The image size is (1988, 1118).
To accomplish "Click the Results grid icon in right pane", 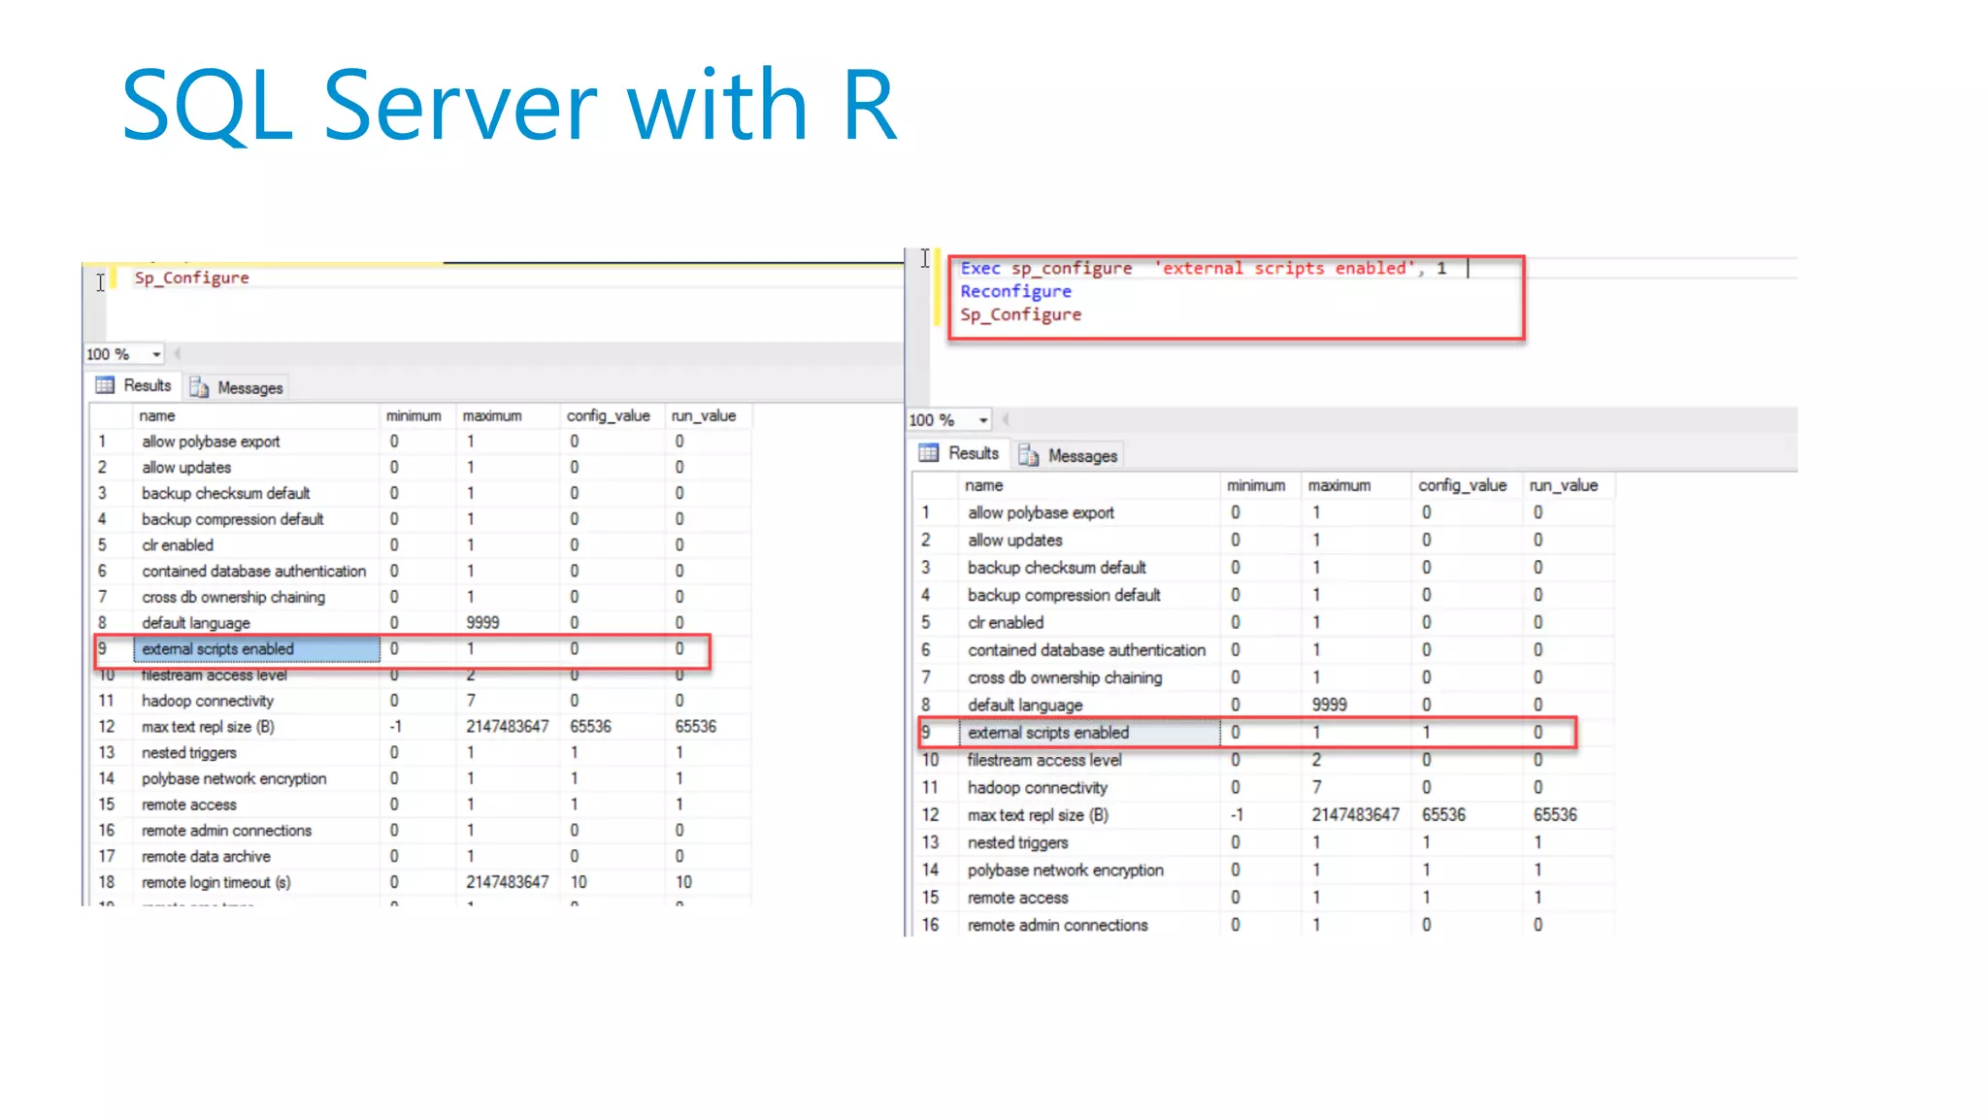I will pyautogui.click(x=929, y=453).
